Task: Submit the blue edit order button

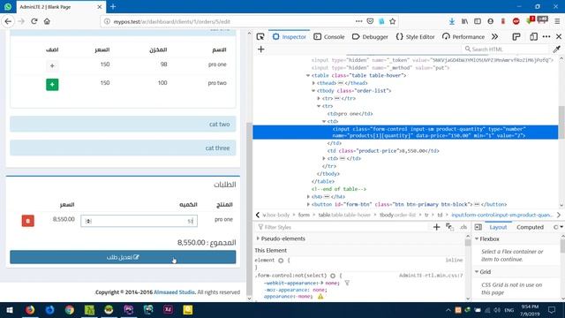Action: [x=123, y=257]
